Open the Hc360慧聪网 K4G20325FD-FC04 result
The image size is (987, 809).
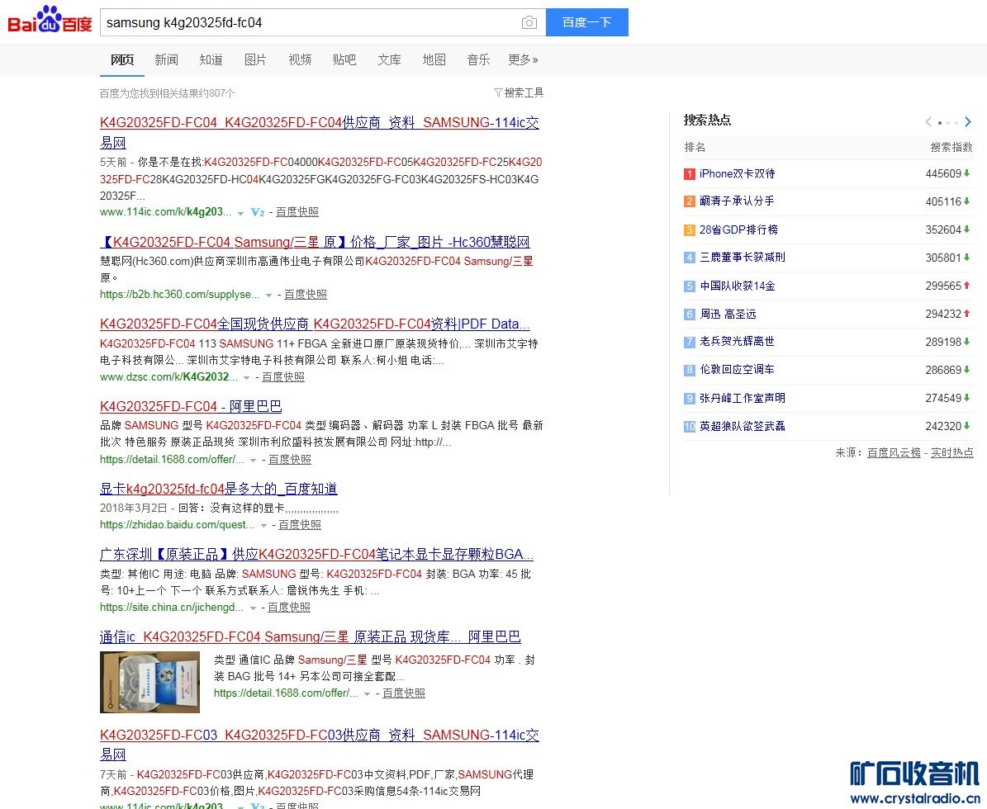[x=315, y=242]
